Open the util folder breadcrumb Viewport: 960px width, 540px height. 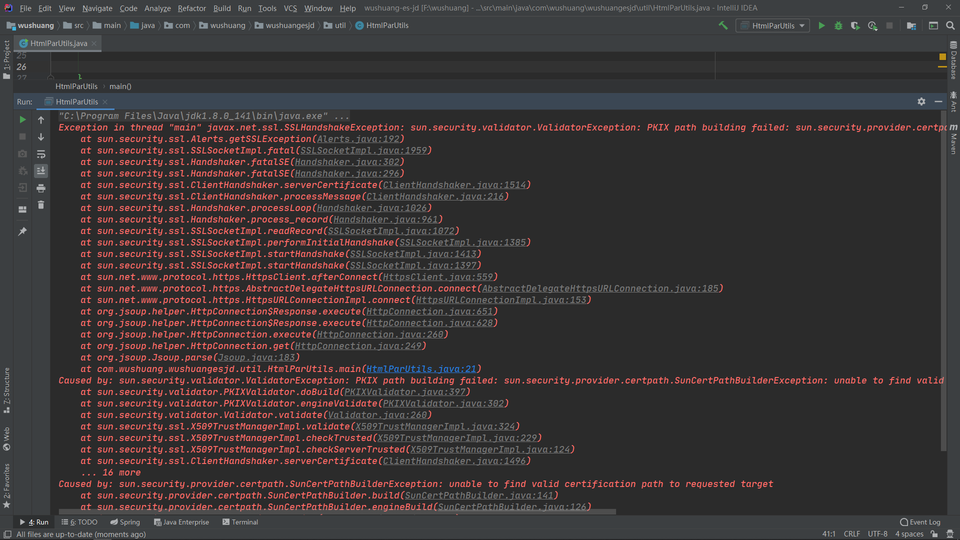pyautogui.click(x=335, y=25)
